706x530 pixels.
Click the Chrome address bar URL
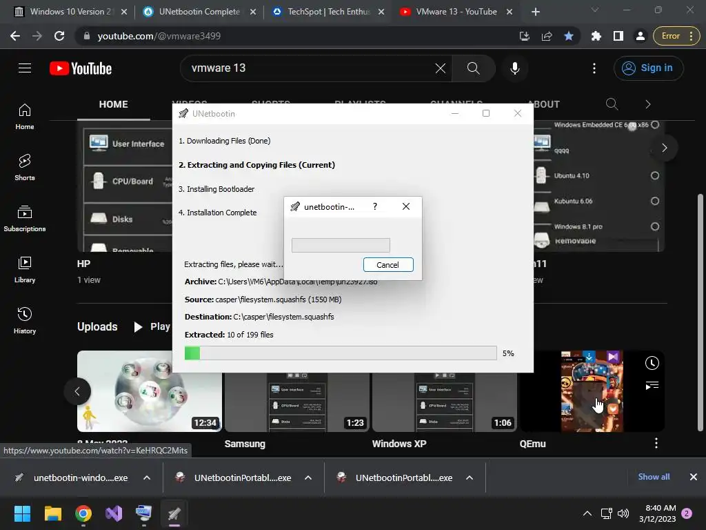(x=159, y=36)
